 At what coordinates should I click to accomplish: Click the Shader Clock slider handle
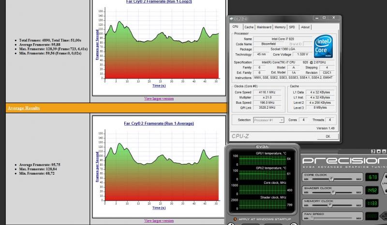[x=333, y=193]
